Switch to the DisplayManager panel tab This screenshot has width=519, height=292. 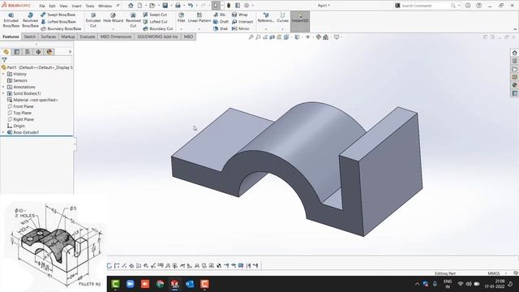point(49,52)
